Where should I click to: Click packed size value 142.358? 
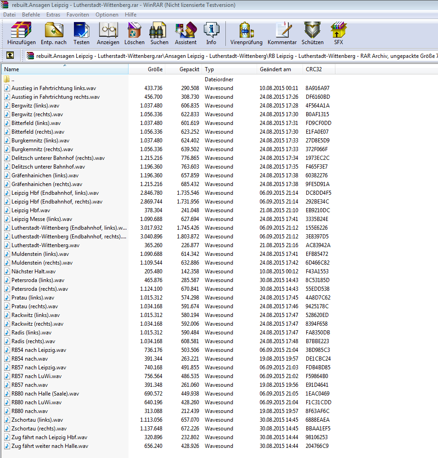pos(190,271)
